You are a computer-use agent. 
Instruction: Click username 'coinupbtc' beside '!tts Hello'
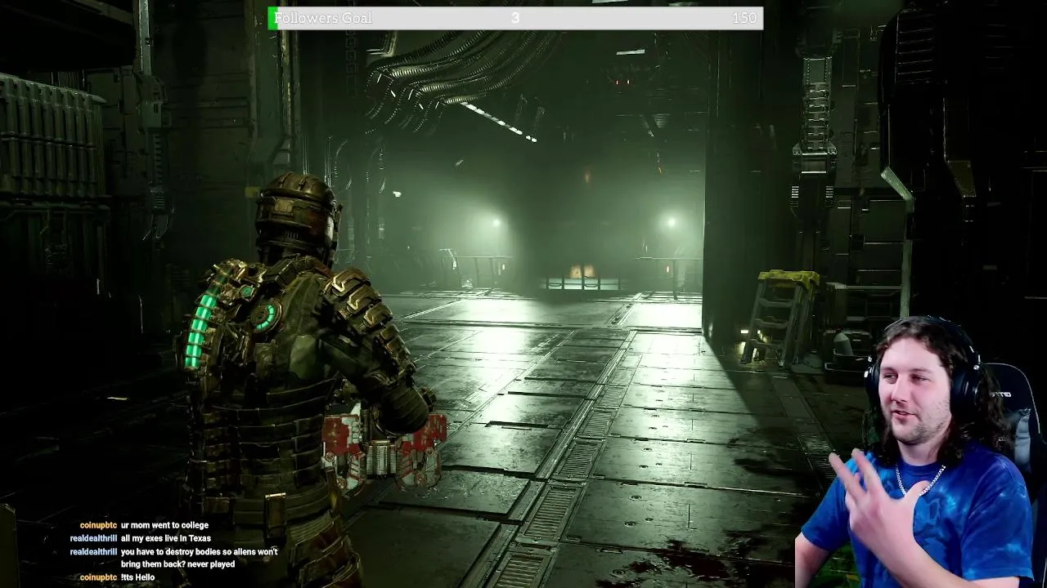98,577
